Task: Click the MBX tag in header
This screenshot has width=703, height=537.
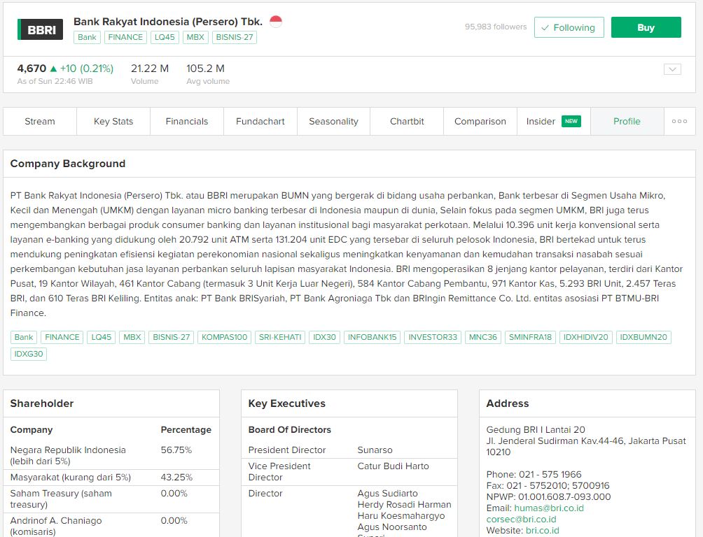Action: (195, 37)
